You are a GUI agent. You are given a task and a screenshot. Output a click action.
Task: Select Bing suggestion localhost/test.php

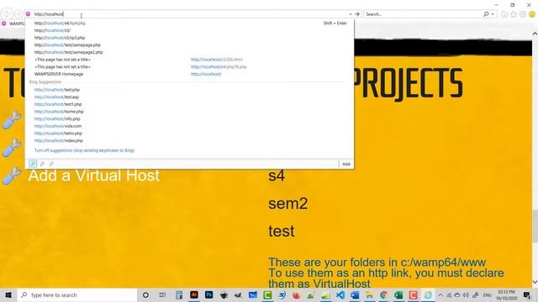pyautogui.click(x=57, y=90)
